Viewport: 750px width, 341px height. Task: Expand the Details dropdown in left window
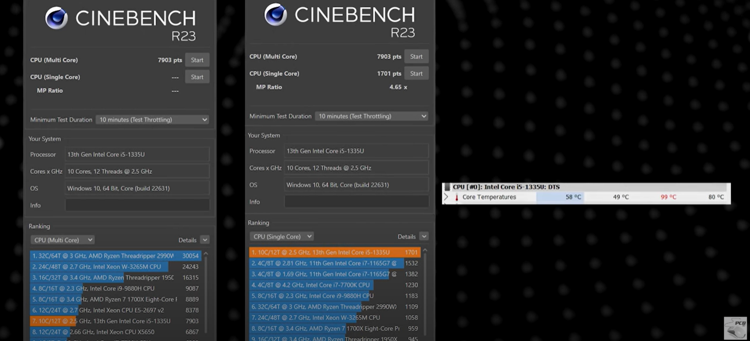pyautogui.click(x=205, y=240)
